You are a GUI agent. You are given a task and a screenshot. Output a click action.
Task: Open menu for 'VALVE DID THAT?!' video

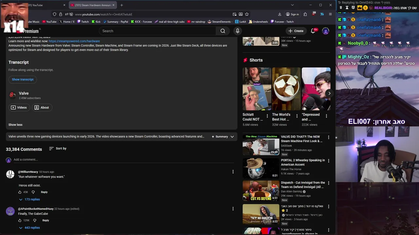329,137
